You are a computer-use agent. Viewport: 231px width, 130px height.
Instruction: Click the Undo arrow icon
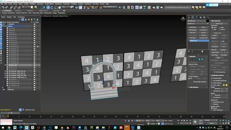tap(3, 7)
